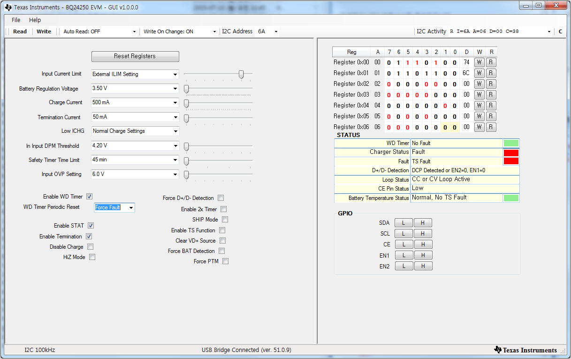
Task: Read Register 0x05 using R button
Action: tap(491, 116)
